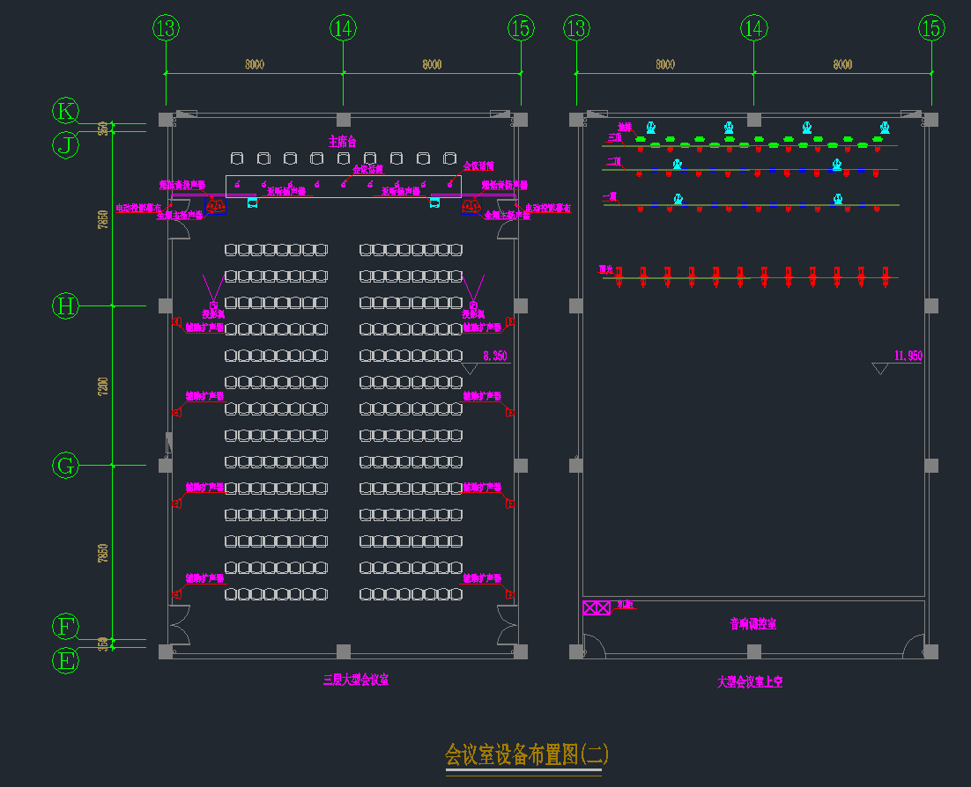
Task: Select the grid axis bubble E
Action: [x=65, y=660]
